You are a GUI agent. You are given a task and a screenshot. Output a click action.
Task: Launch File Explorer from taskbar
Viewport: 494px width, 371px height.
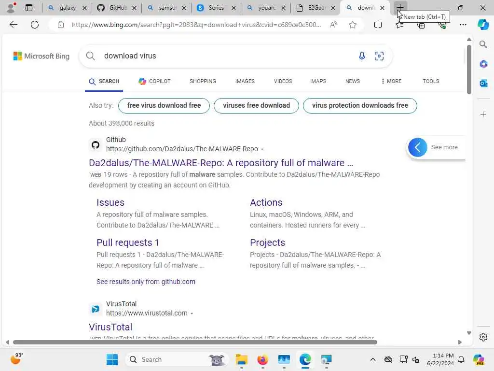(242, 359)
